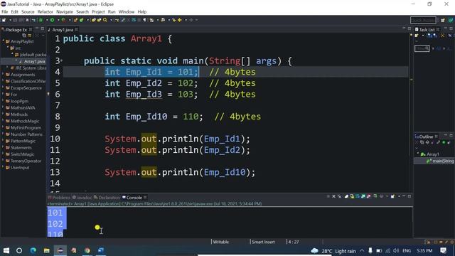
Task: Click Pin Console icon
Action: click(375, 196)
